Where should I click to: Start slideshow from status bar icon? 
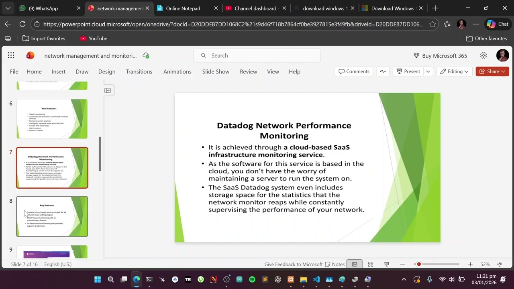(387, 264)
